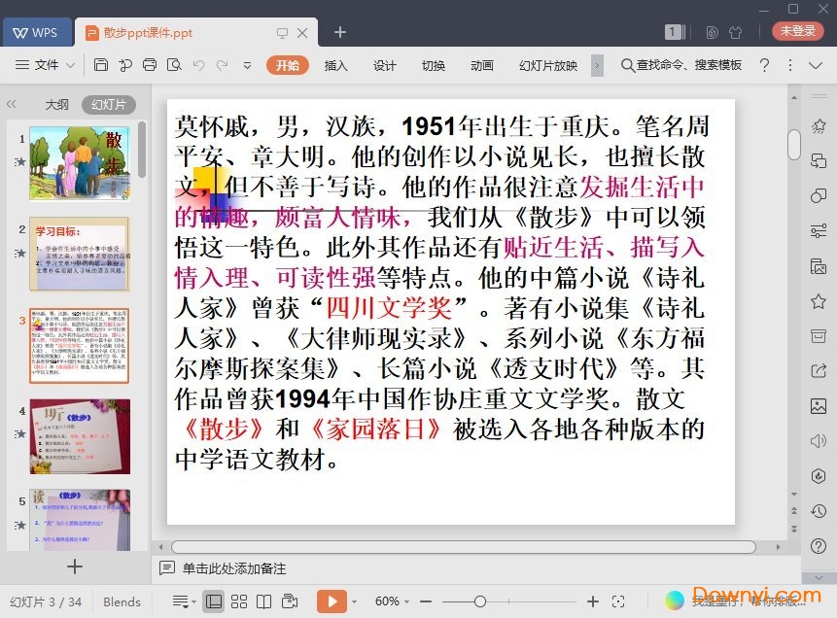Toggle normal view button in status bar
Screen dimensions: 837x618
coord(214,601)
